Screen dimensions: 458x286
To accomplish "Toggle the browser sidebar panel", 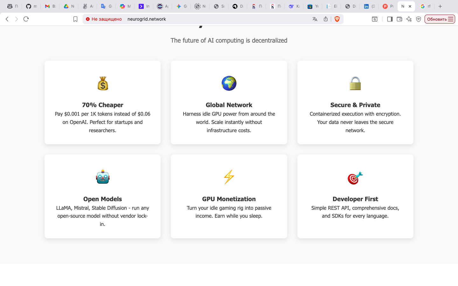I will pyautogui.click(x=390, y=19).
